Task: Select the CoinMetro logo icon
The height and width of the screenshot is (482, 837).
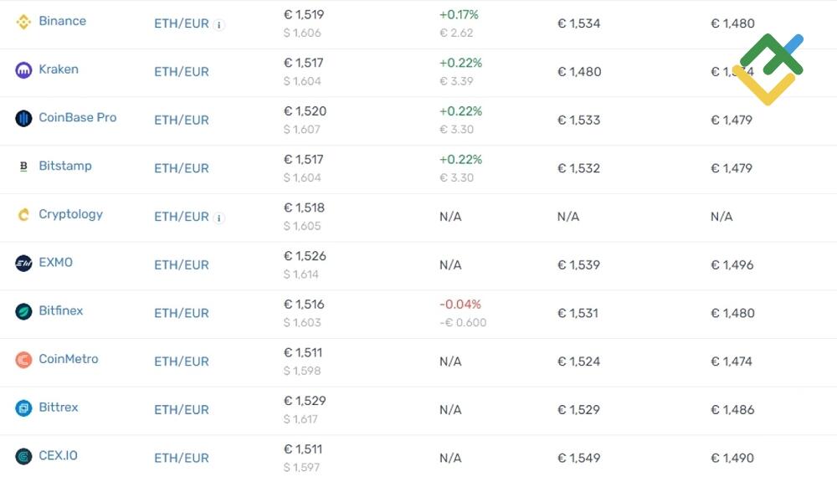Action: coord(22,359)
